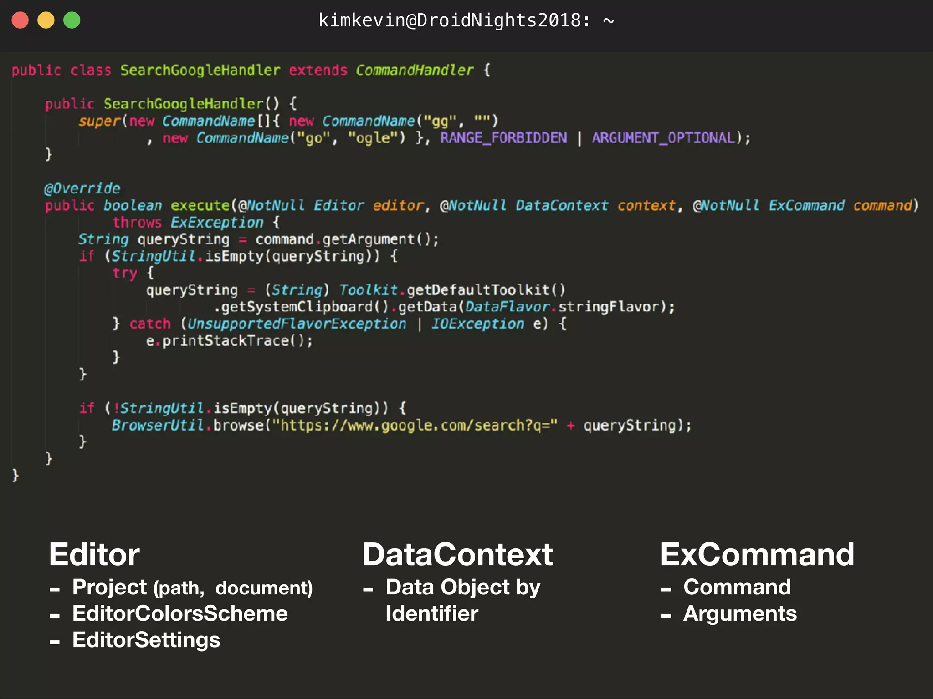Image resolution: width=933 pixels, height=699 pixels.
Task: Click Toolkit.getDefaultToolkit() call
Action: click(x=452, y=290)
